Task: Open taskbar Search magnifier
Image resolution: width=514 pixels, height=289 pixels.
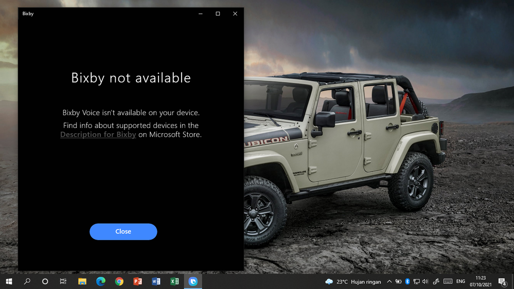Action: [27, 281]
